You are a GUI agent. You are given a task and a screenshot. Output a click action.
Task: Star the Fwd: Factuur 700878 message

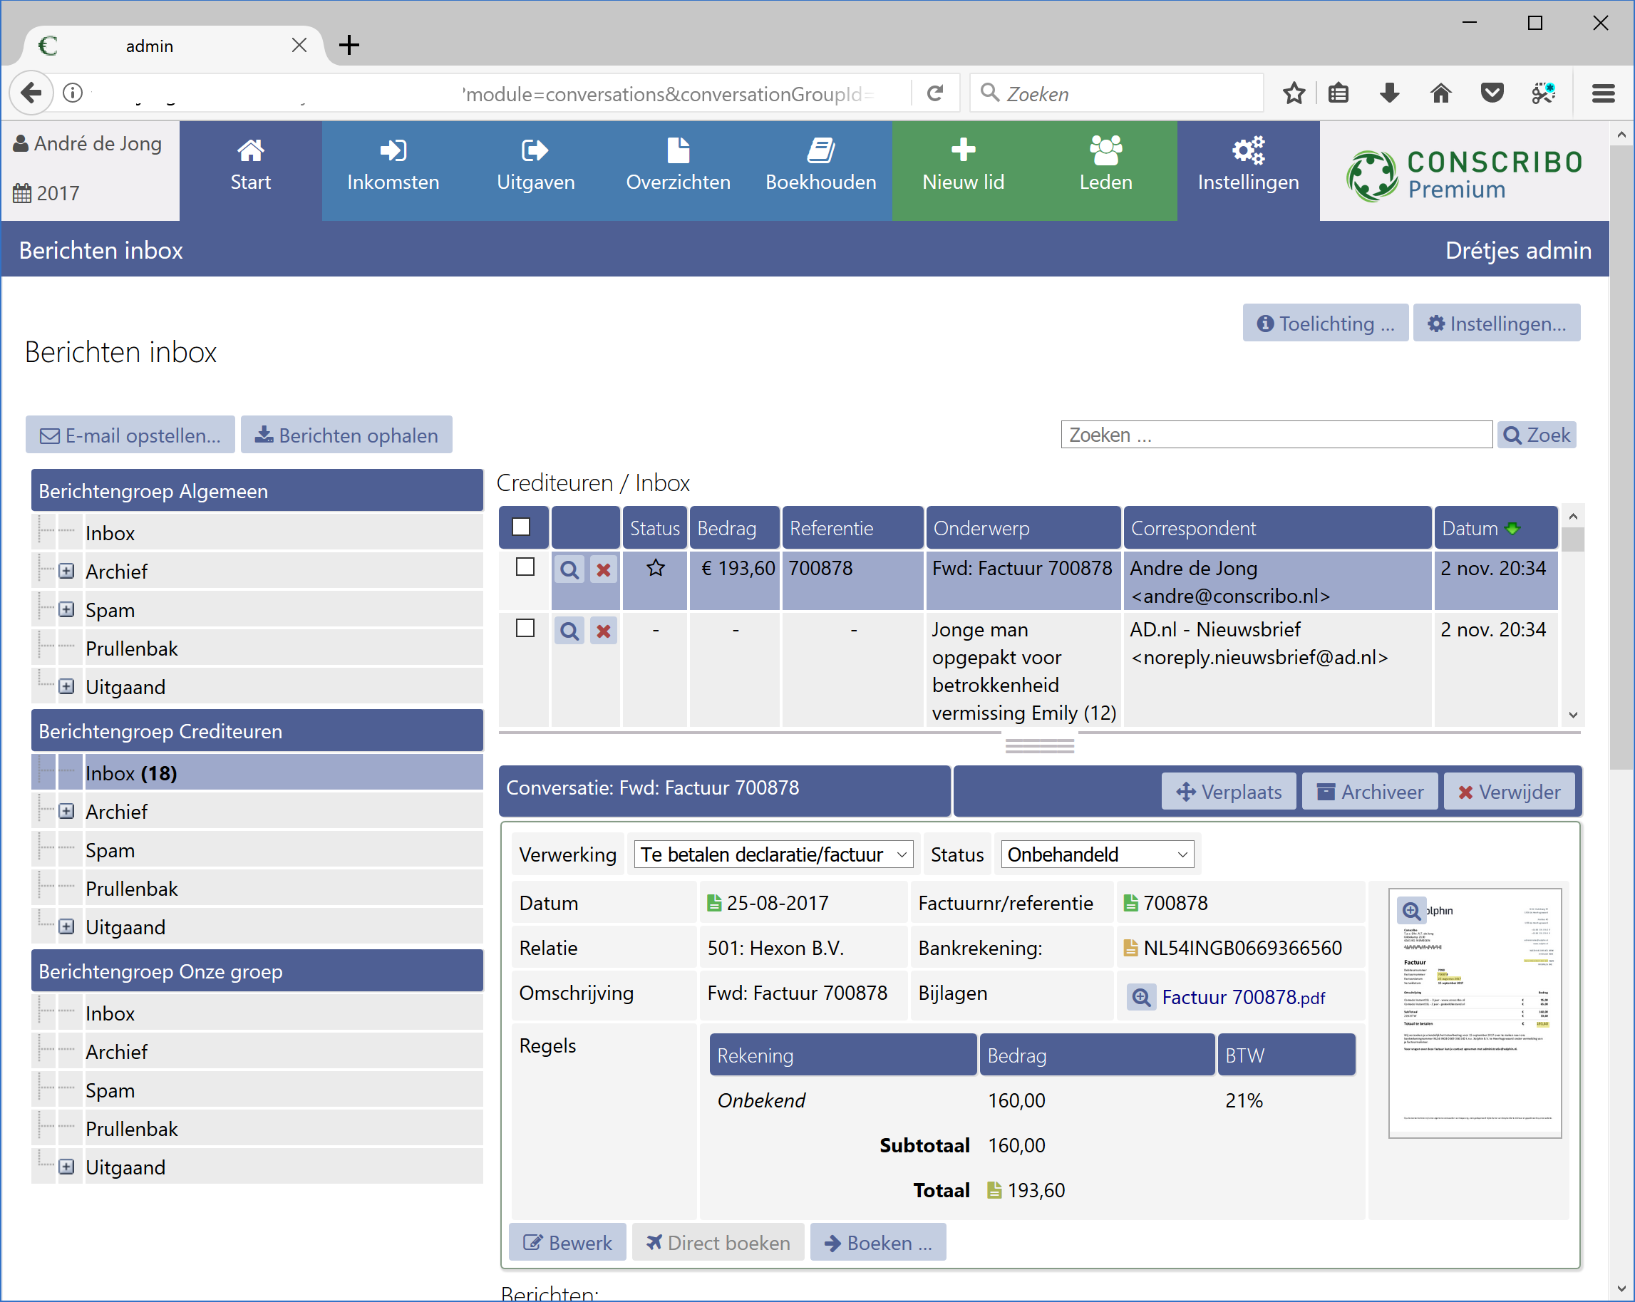(656, 568)
